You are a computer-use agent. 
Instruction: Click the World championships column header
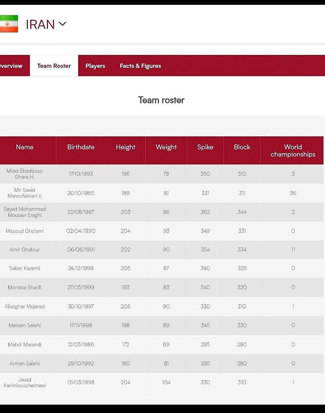(x=293, y=151)
